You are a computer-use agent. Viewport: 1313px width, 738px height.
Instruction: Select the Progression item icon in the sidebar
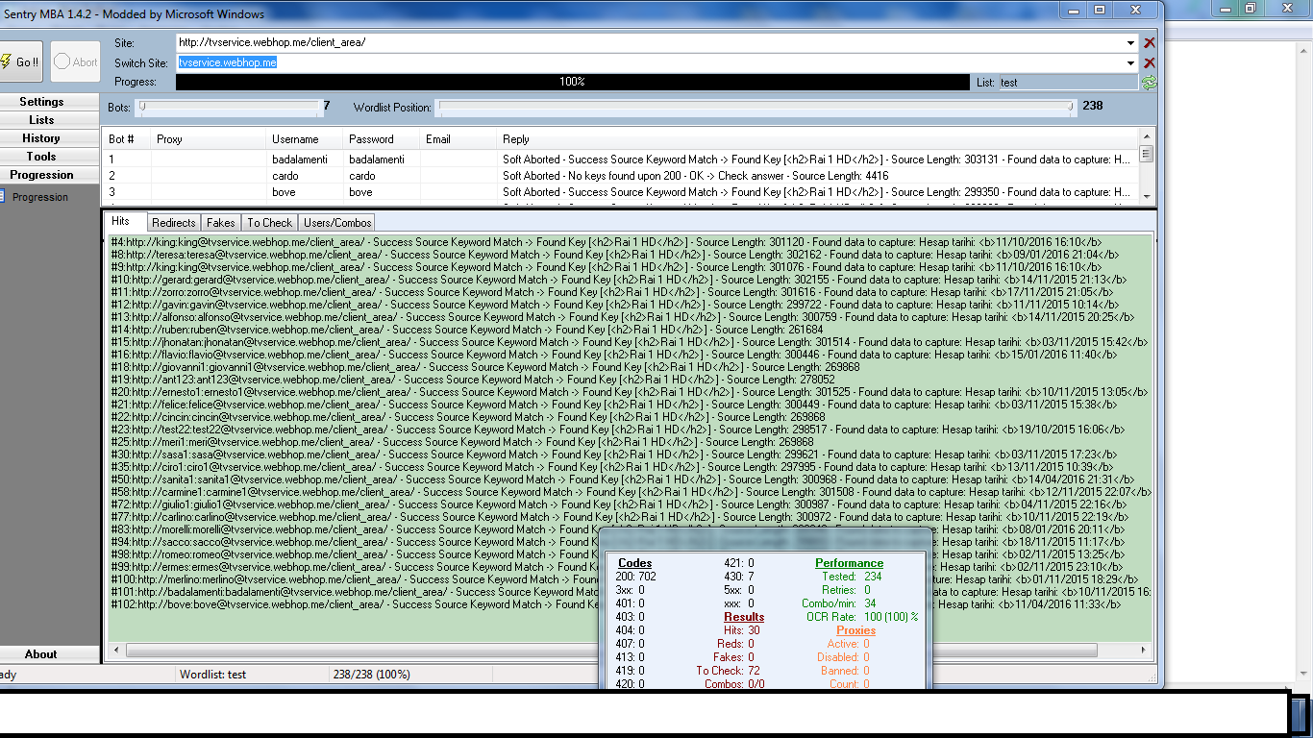click(5, 197)
